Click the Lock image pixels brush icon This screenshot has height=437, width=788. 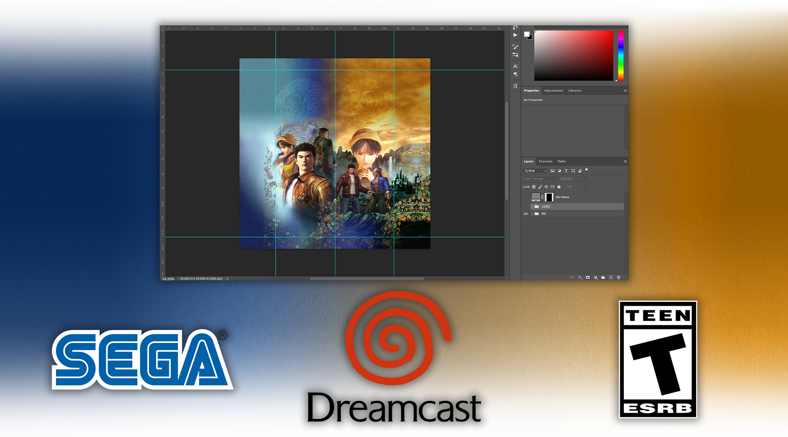pyautogui.click(x=540, y=187)
